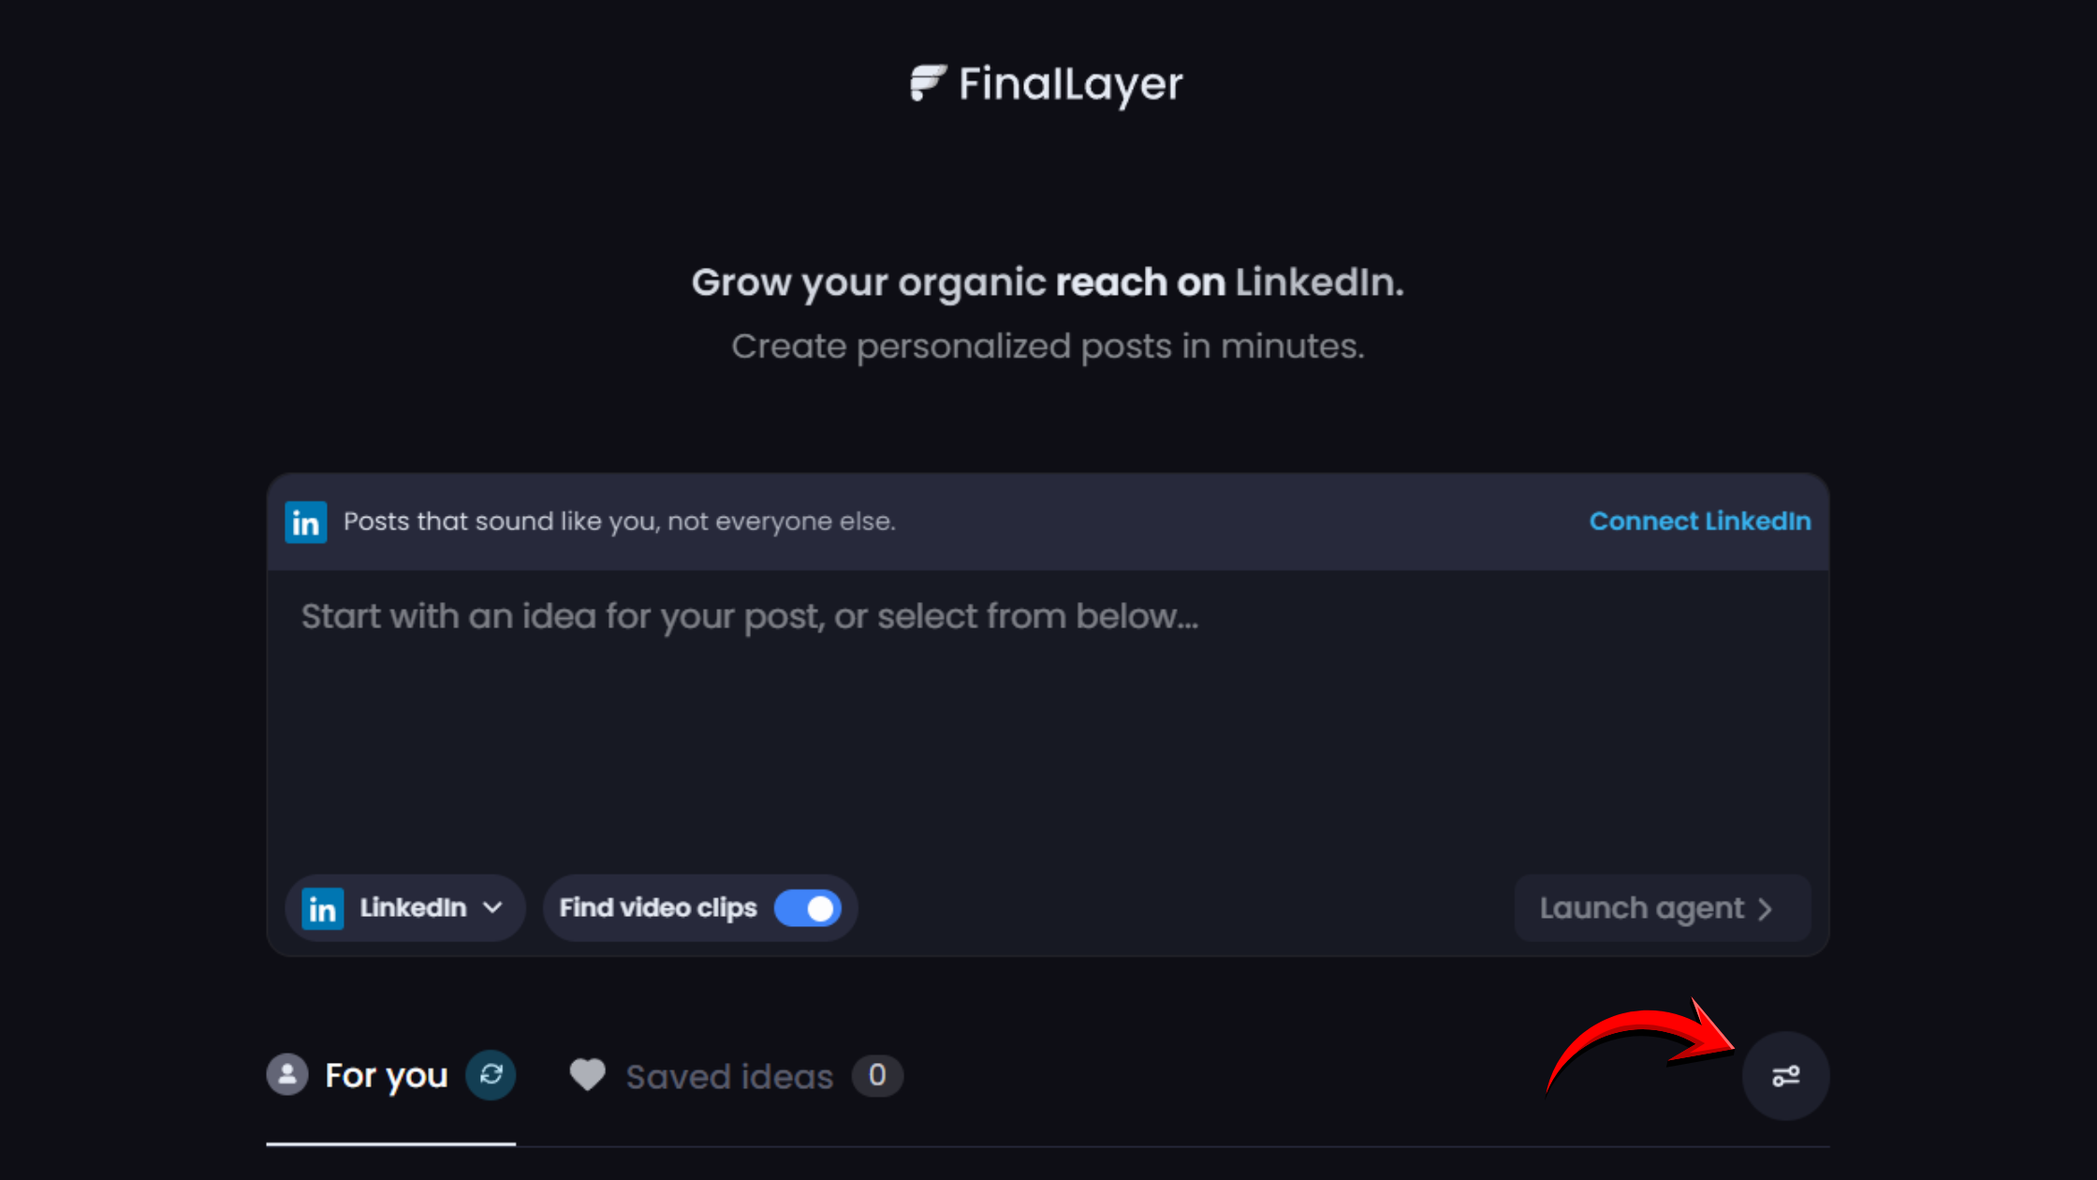
Task: Refresh the For you suggestions
Action: [491, 1075]
